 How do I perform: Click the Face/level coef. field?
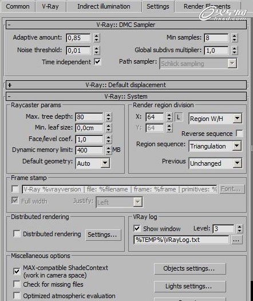(89, 139)
